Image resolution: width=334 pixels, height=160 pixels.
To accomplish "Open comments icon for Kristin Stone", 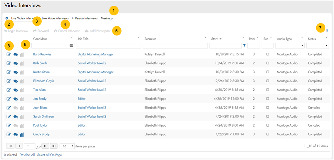I will [x=15, y=72].
